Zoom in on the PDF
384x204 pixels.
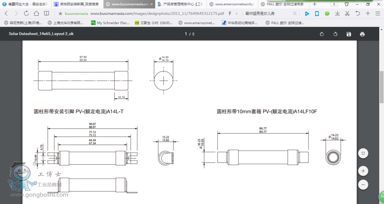363,170
